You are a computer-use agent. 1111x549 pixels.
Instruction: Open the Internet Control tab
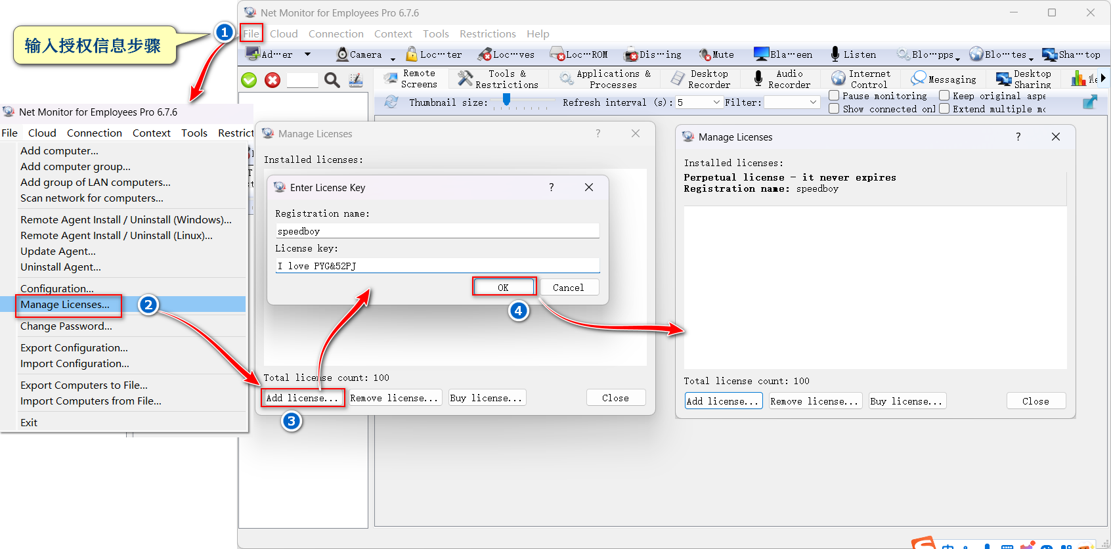pyautogui.click(x=860, y=79)
